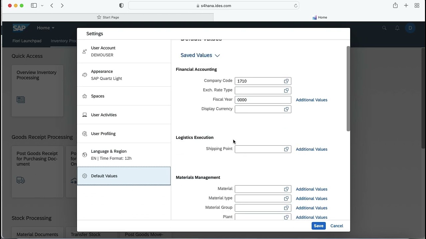426x239 pixels.
Task: Switch to the Start Page browser tab
Action: coord(108,17)
